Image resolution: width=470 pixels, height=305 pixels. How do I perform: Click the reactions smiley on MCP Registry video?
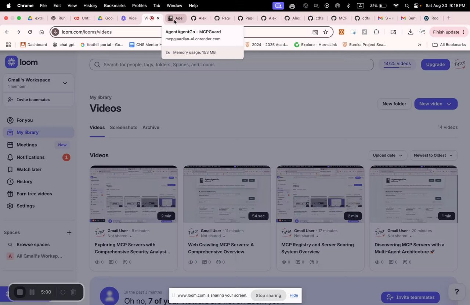[312, 262]
